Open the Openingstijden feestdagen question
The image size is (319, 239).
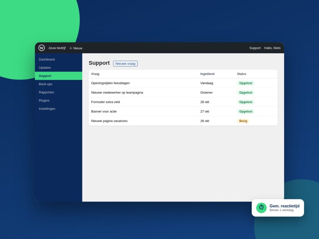[x=111, y=83]
